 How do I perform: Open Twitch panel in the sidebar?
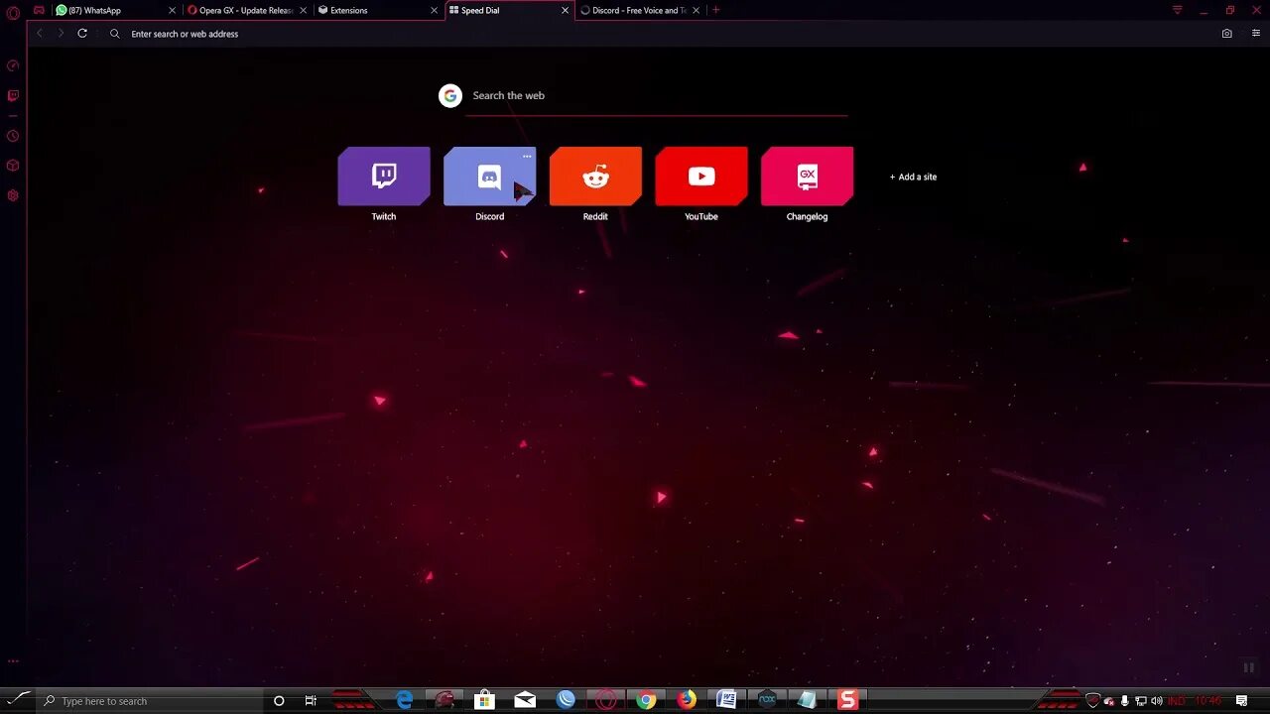point(13,96)
